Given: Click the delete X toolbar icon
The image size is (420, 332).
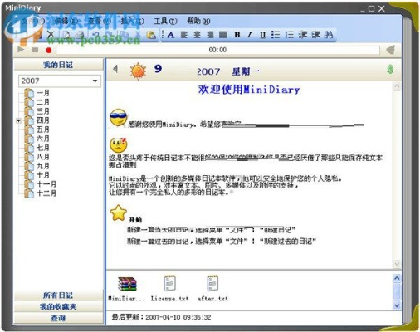Looking at the screenshot, I should 51,35.
